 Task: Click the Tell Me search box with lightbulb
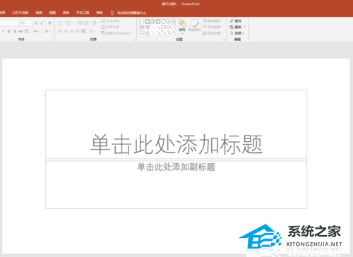click(x=128, y=13)
